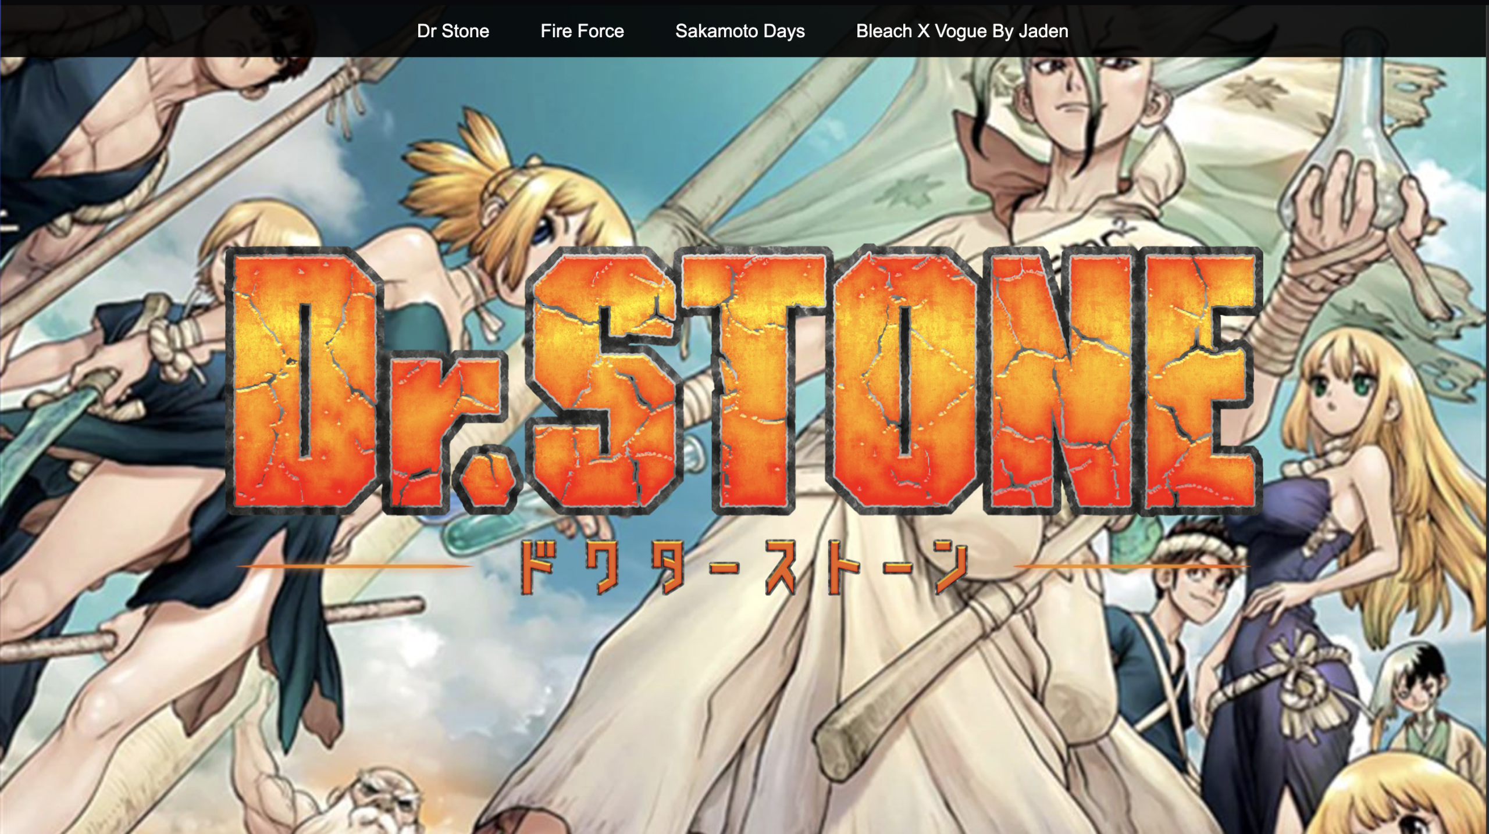Screen dimensions: 1489x834
Task: Select the Sakamoto Days menu item
Action: [x=740, y=31]
